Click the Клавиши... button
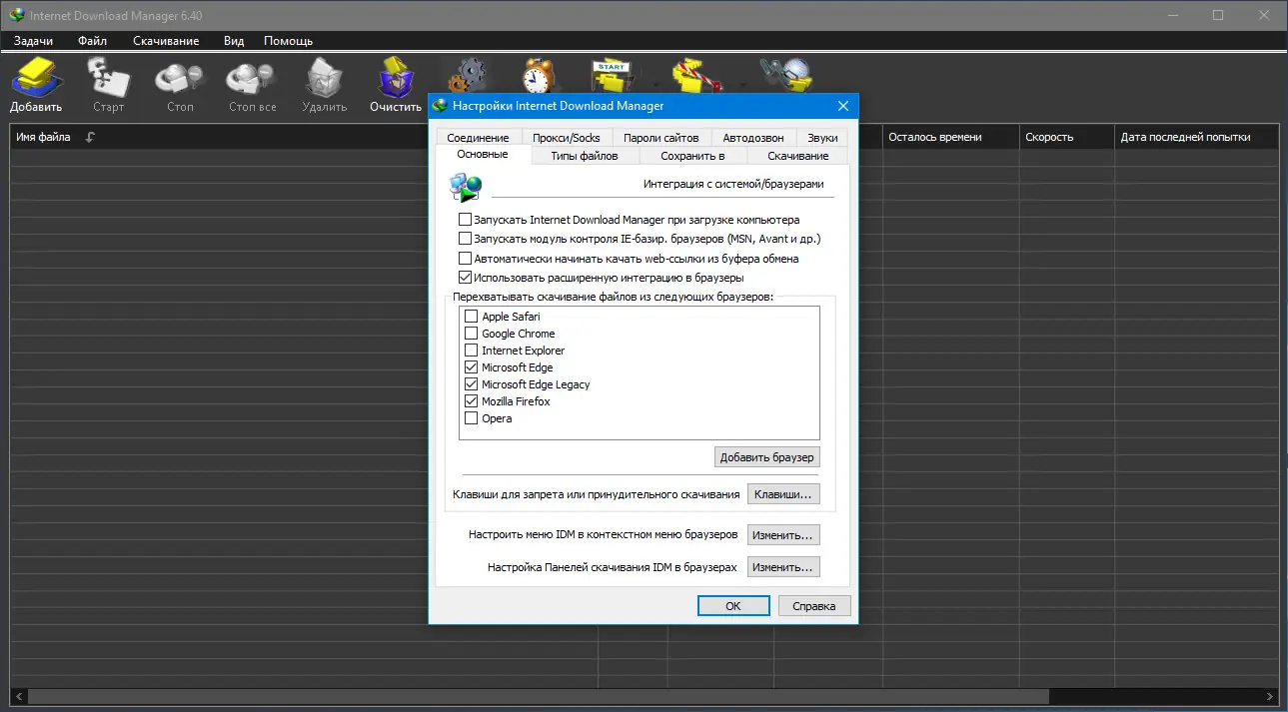The height and width of the screenshot is (712, 1288). (783, 494)
